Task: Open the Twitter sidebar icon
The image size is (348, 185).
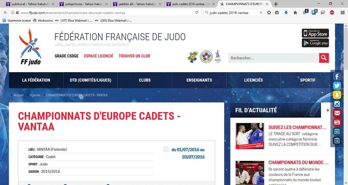Action: pos(337,86)
